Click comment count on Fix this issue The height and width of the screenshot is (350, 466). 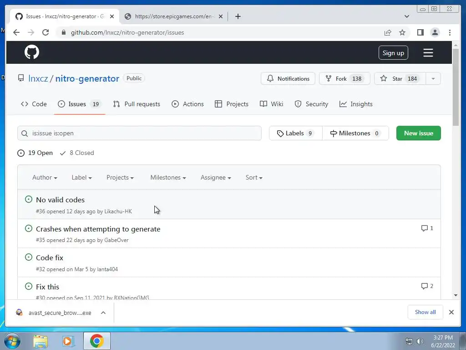coord(427,286)
